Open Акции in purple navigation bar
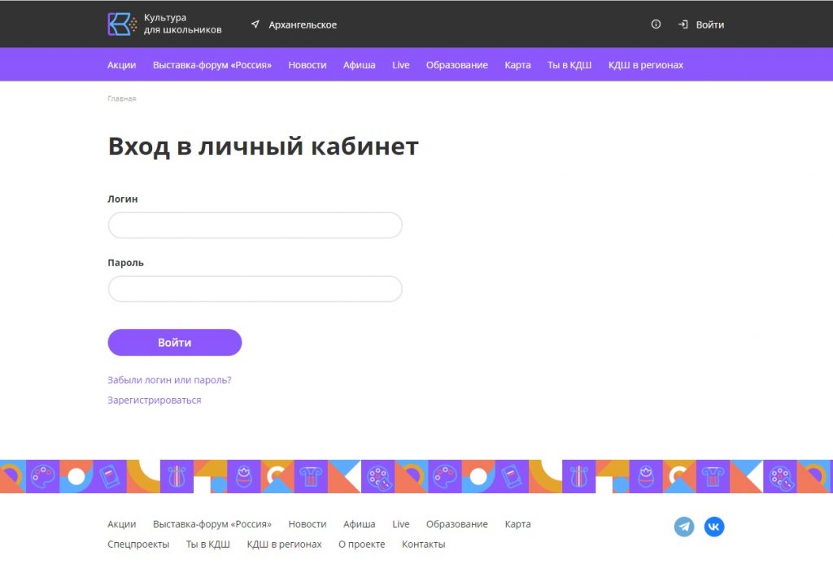The height and width of the screenshot is (569, 833). pyautogui.click(x=121, y=65)
